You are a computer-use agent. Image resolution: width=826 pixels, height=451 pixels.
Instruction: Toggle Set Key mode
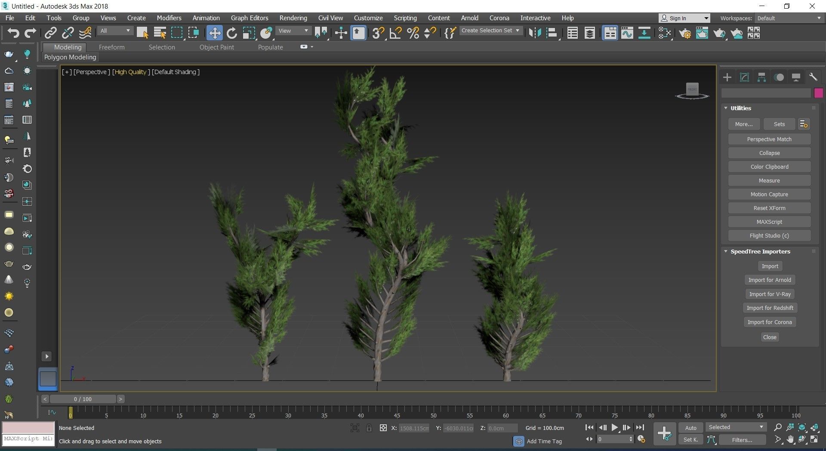(x=690, y=440)
